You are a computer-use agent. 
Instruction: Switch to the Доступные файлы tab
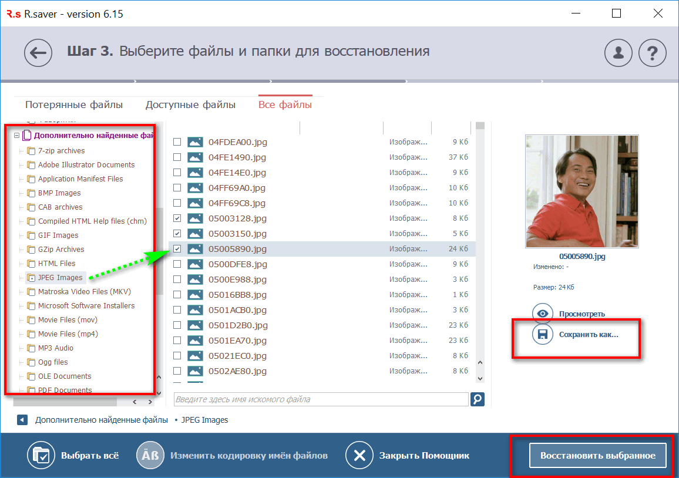(x=190, y=105)
